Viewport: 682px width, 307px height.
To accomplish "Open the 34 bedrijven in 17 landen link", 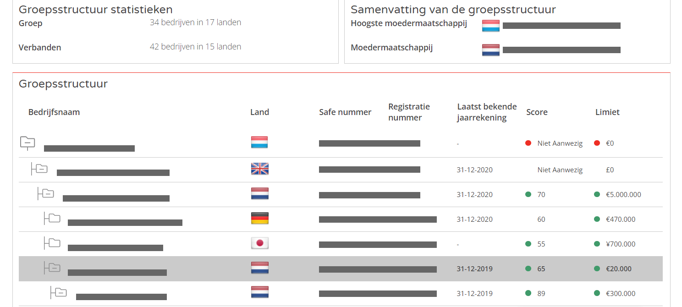I will [195, 22].
